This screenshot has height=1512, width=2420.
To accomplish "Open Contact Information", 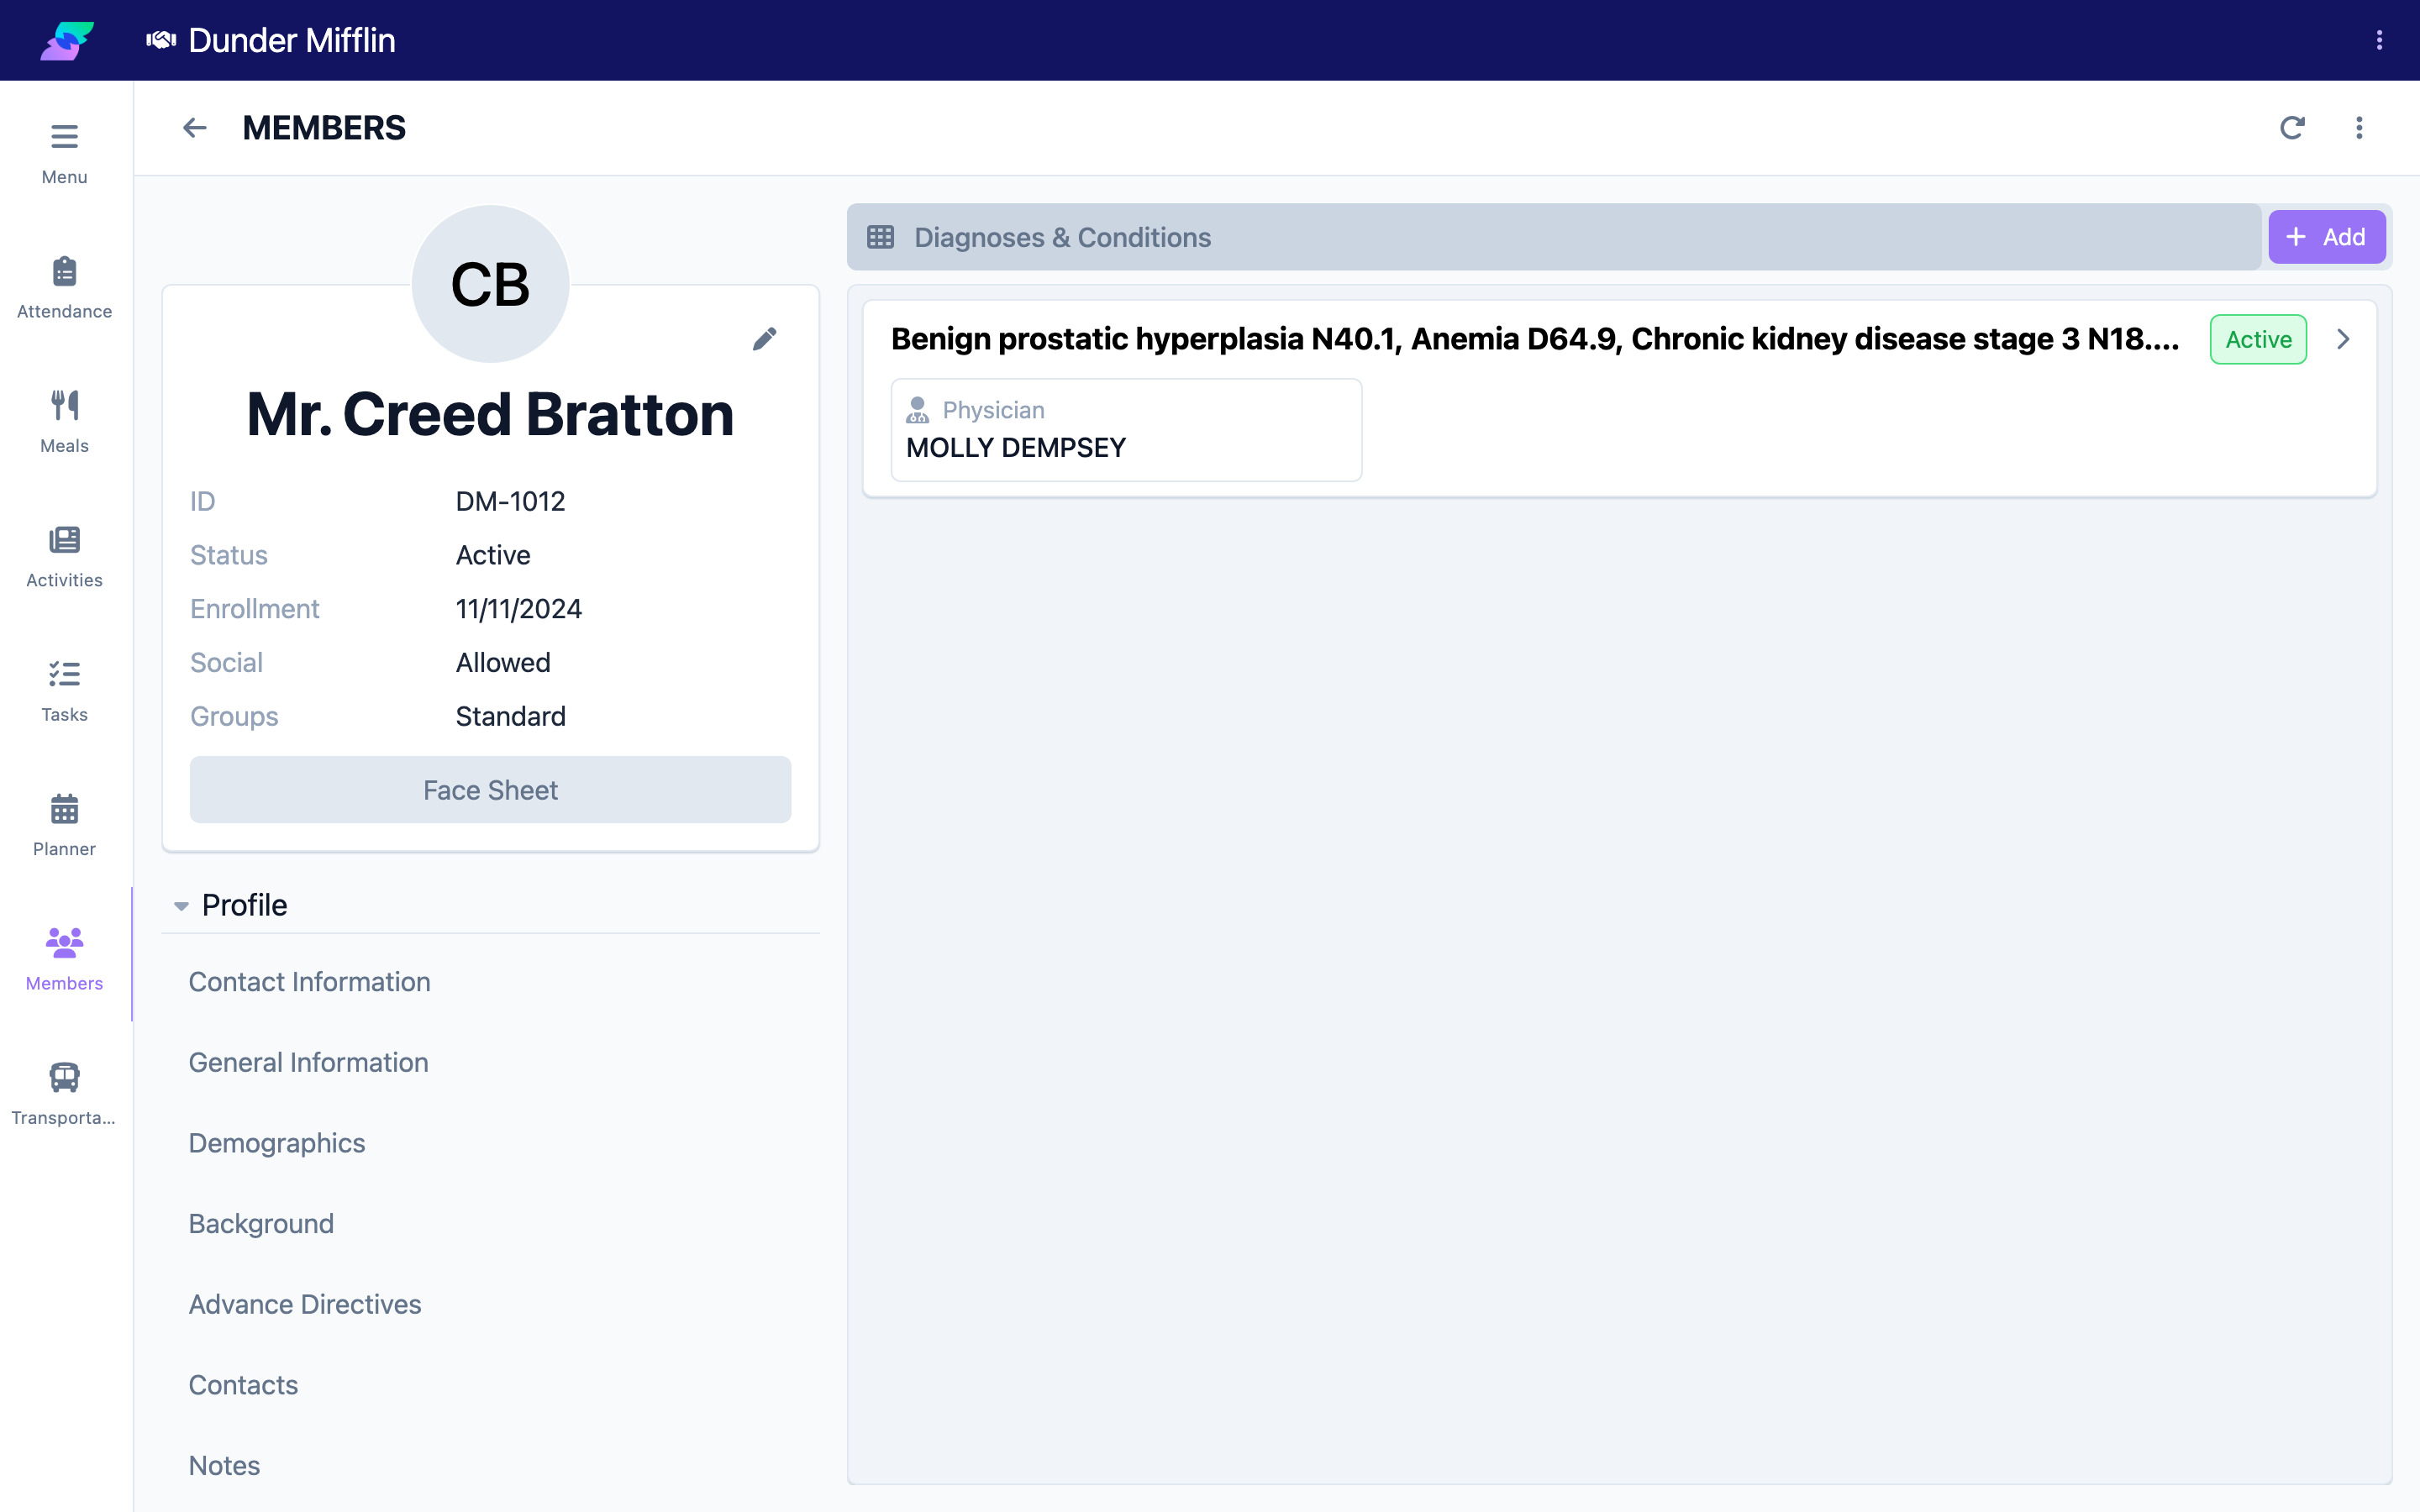I will [x=309, y=982].
